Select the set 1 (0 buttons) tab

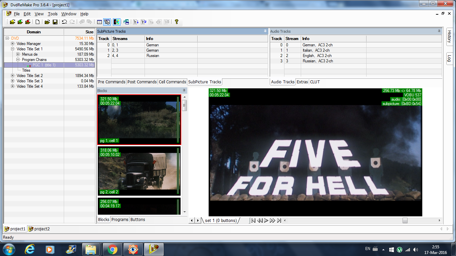pyautogui.click(x=221, y=221)
